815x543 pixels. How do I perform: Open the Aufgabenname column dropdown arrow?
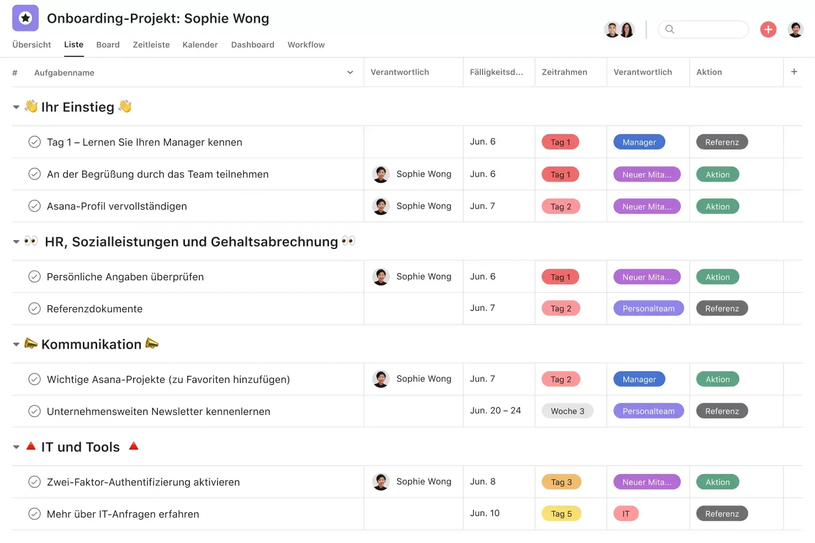click(350, 72)
